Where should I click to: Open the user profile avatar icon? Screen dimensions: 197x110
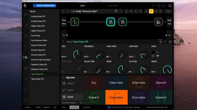170,5
